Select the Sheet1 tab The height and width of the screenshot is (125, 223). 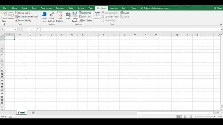pyautogui.click(x=22, y=112)
